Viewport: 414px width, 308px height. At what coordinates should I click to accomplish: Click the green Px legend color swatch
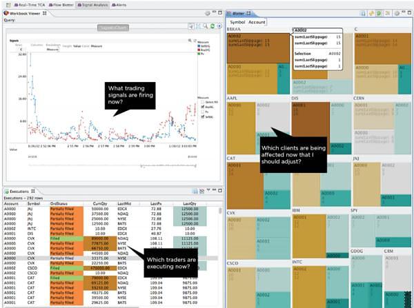(199, 54)
